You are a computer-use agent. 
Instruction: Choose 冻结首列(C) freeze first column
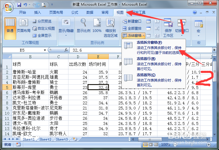coord(154,80)
